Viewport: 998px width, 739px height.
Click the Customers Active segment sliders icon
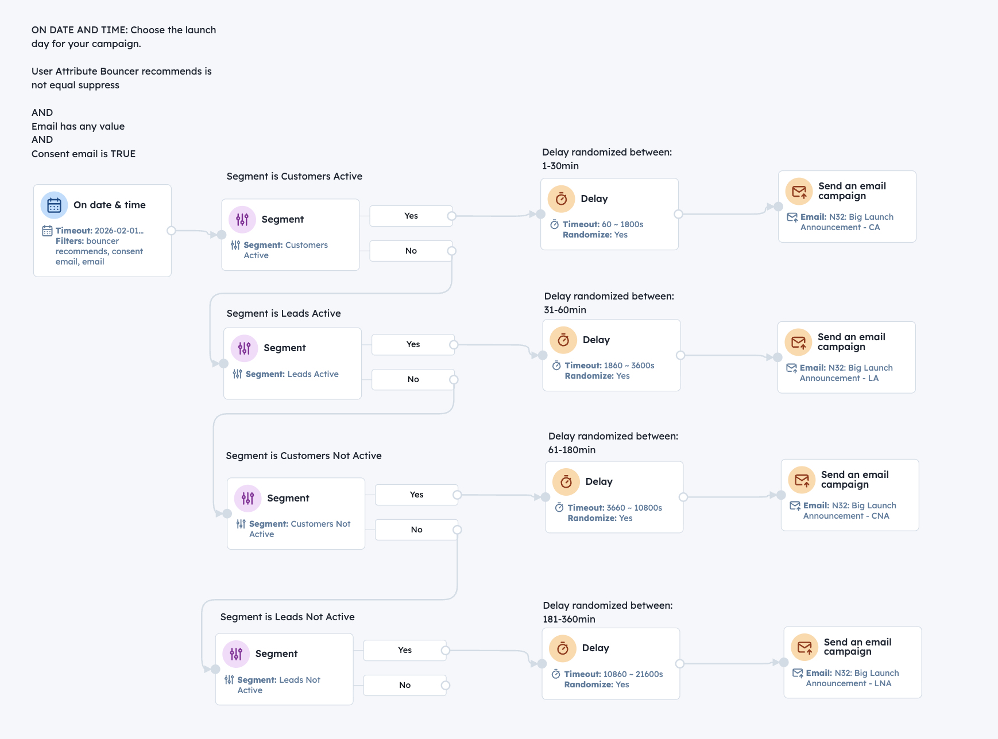(242, 219)
